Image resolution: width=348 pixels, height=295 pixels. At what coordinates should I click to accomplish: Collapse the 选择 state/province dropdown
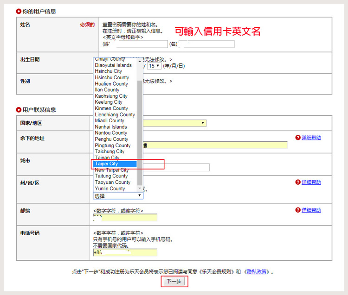pos(118,196)
